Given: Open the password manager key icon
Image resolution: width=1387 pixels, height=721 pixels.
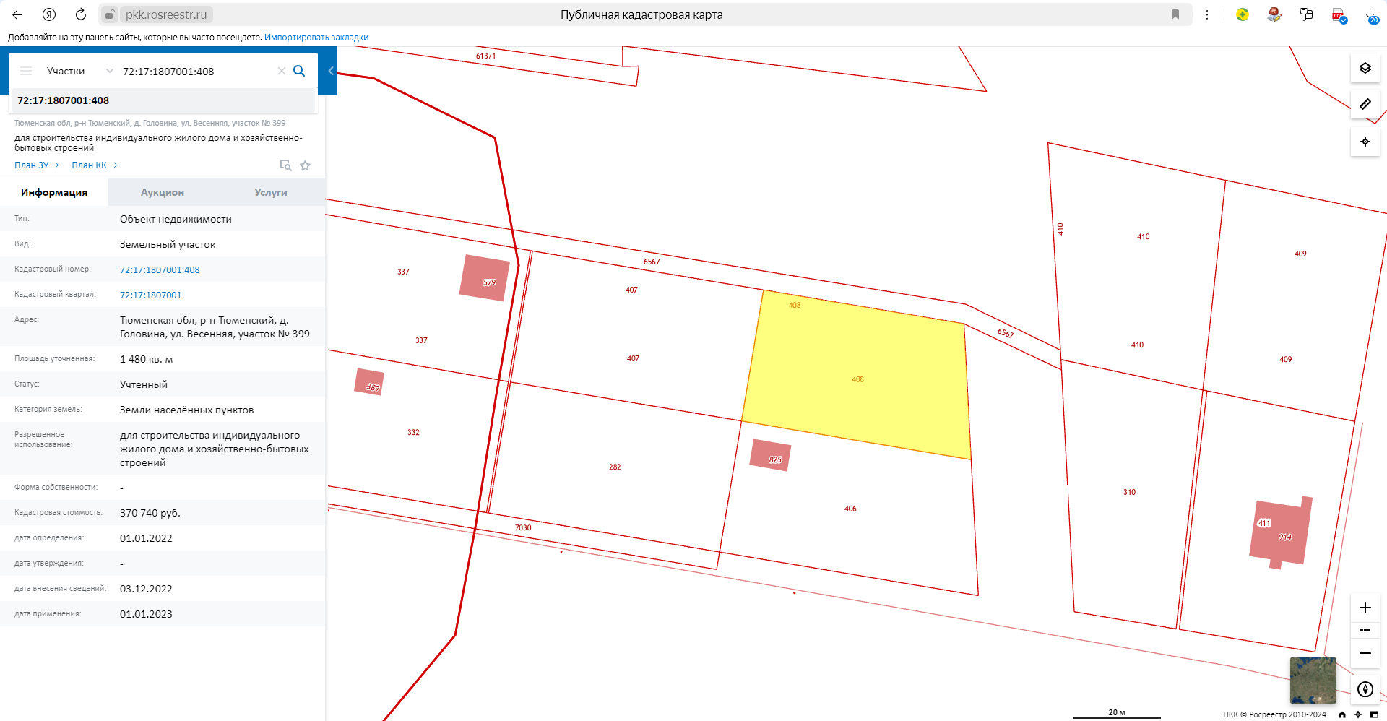Looking at the screenshot, I should pos(1306,14).
